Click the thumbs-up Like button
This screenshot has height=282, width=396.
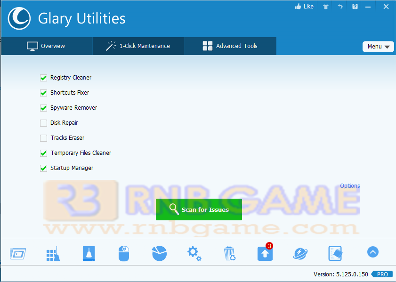click(x=304, y=7)
